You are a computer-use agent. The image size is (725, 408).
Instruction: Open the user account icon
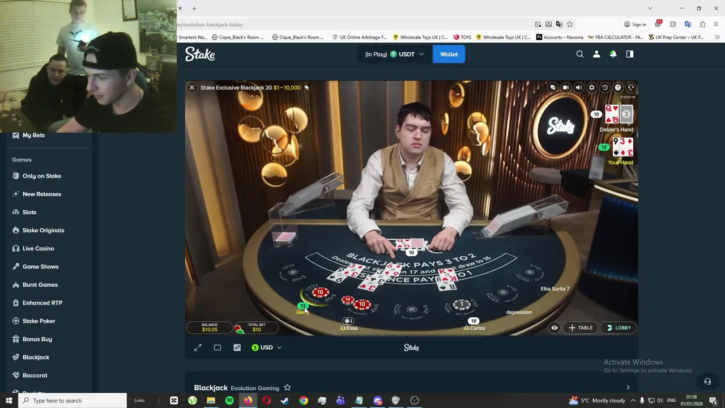click(596, 54)
